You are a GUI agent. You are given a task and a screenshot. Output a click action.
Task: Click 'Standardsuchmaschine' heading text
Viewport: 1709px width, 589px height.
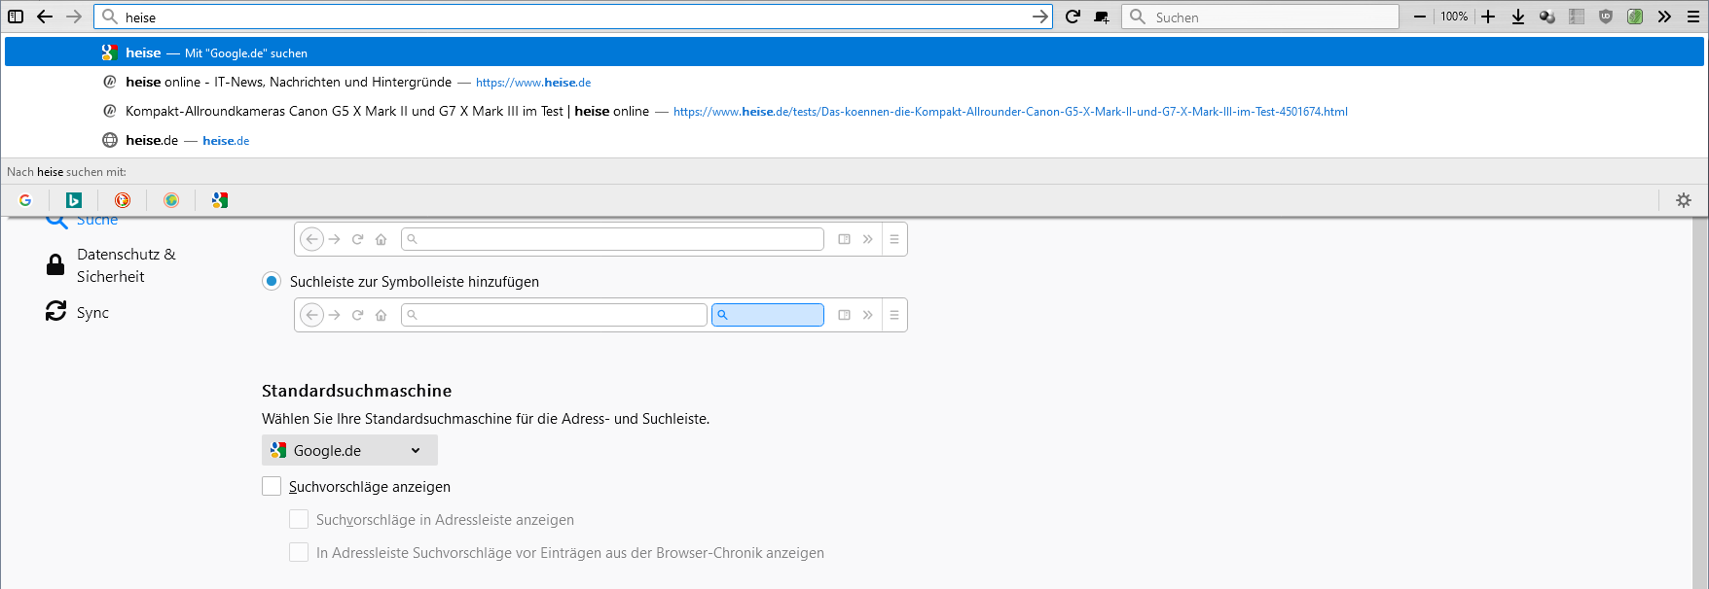tap(357, 391)
